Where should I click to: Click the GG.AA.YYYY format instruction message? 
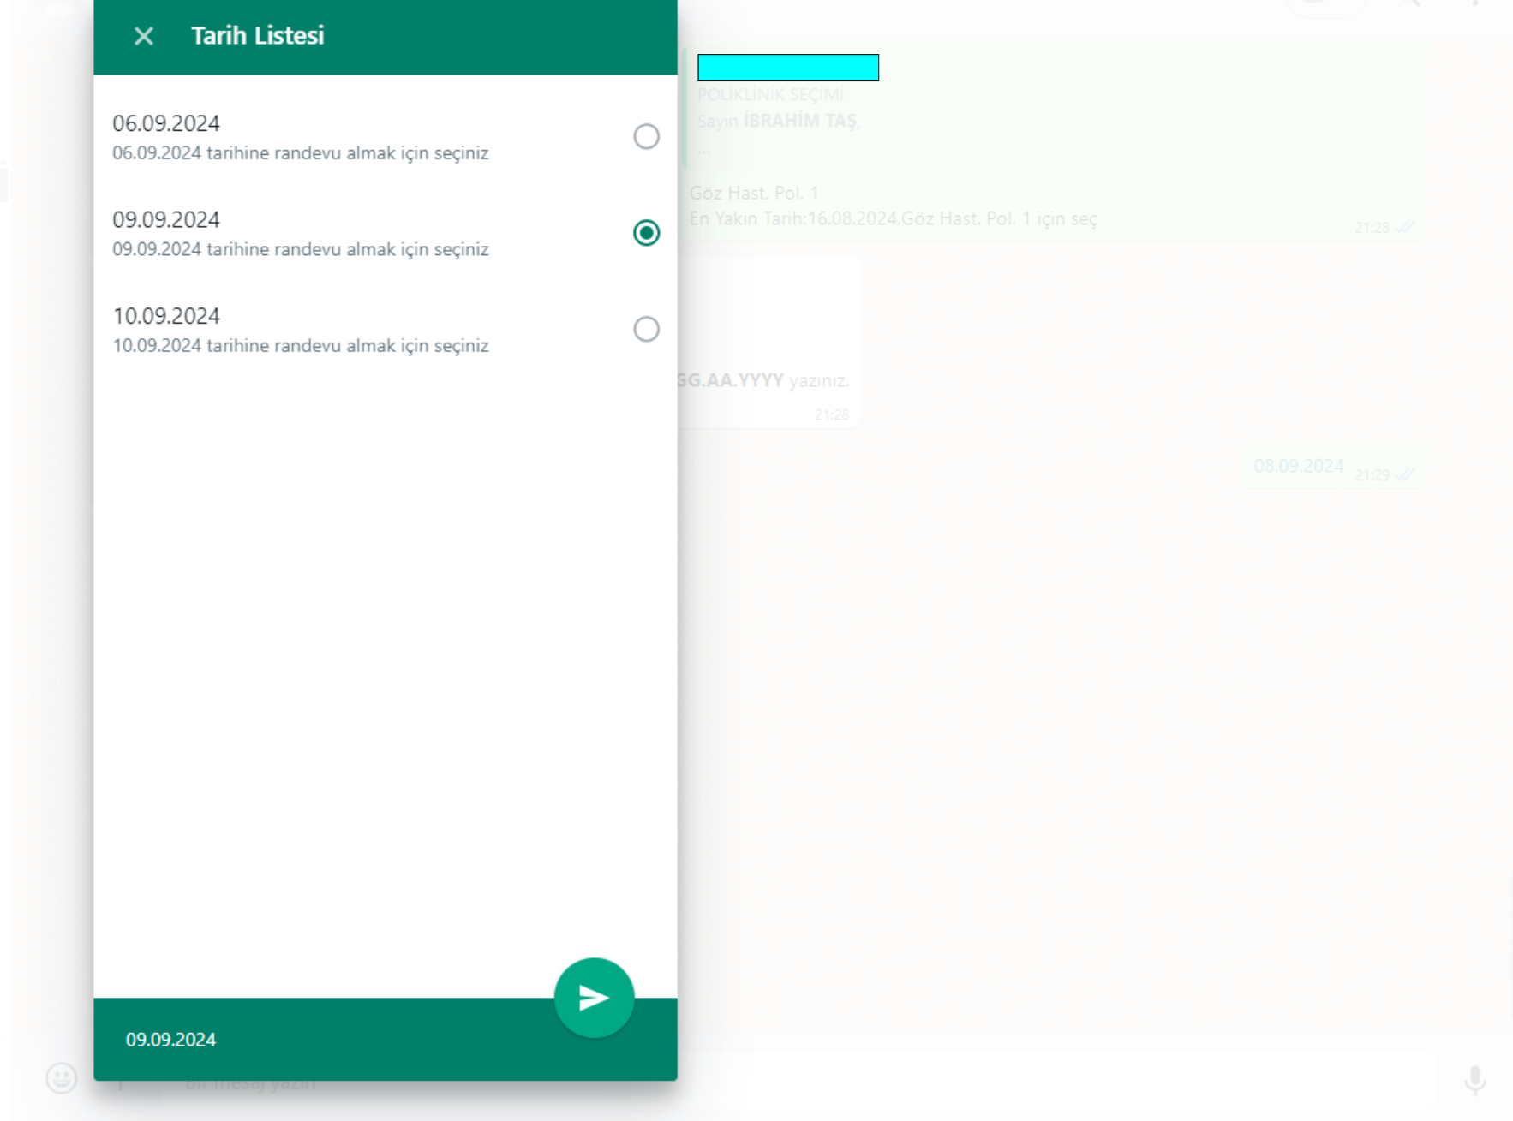(762, 380)
